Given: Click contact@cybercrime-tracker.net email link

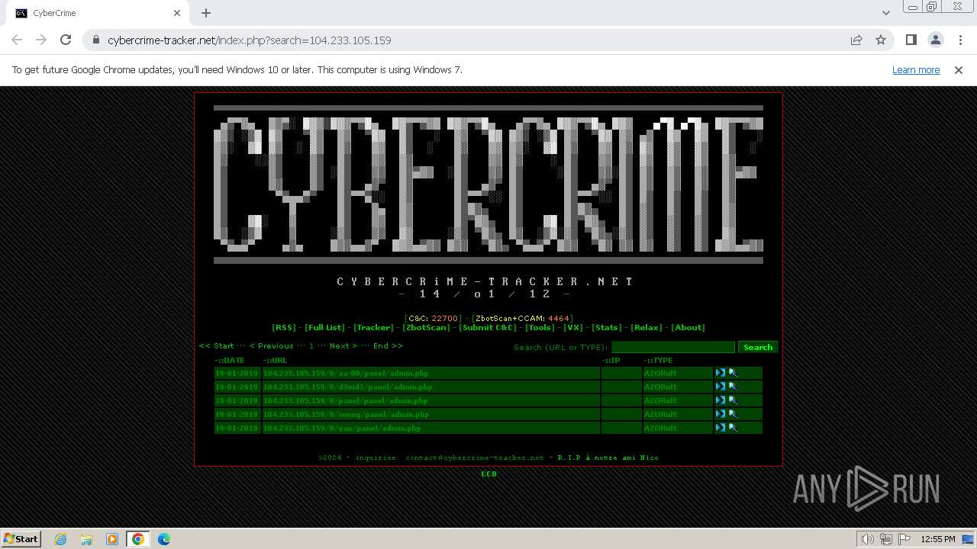Looking at the screenshot, I should 475,457.
